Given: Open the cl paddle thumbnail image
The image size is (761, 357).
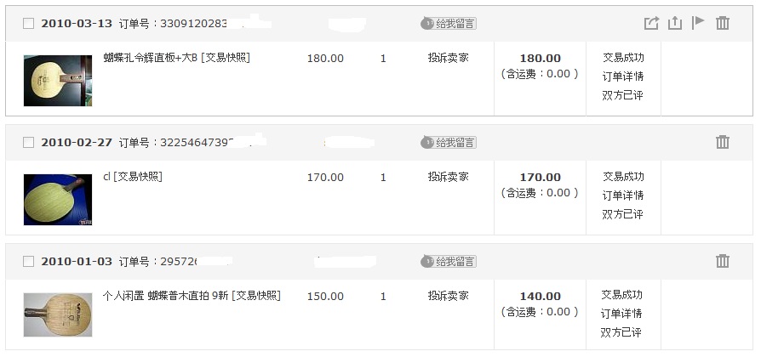Looking at the screenshot, I should coord(58,200).
